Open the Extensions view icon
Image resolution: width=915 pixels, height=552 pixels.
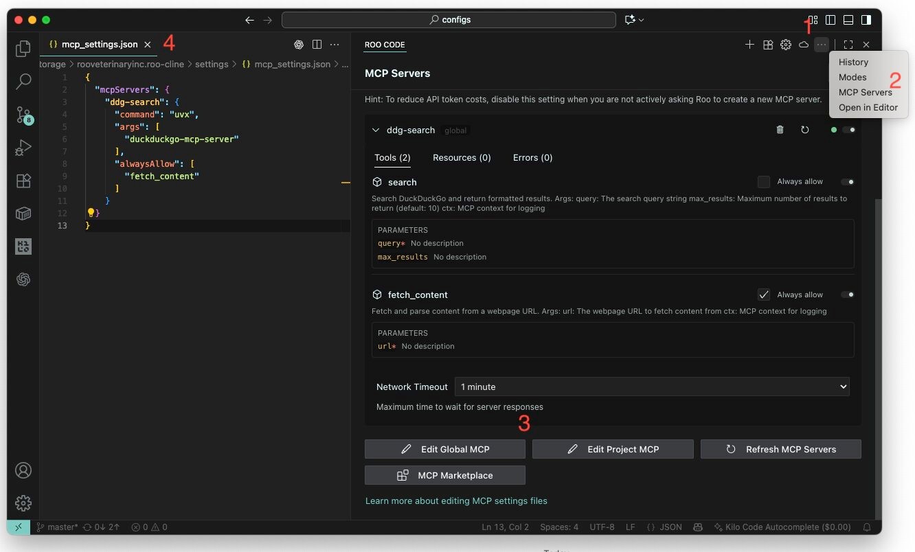tap(23, 181)
